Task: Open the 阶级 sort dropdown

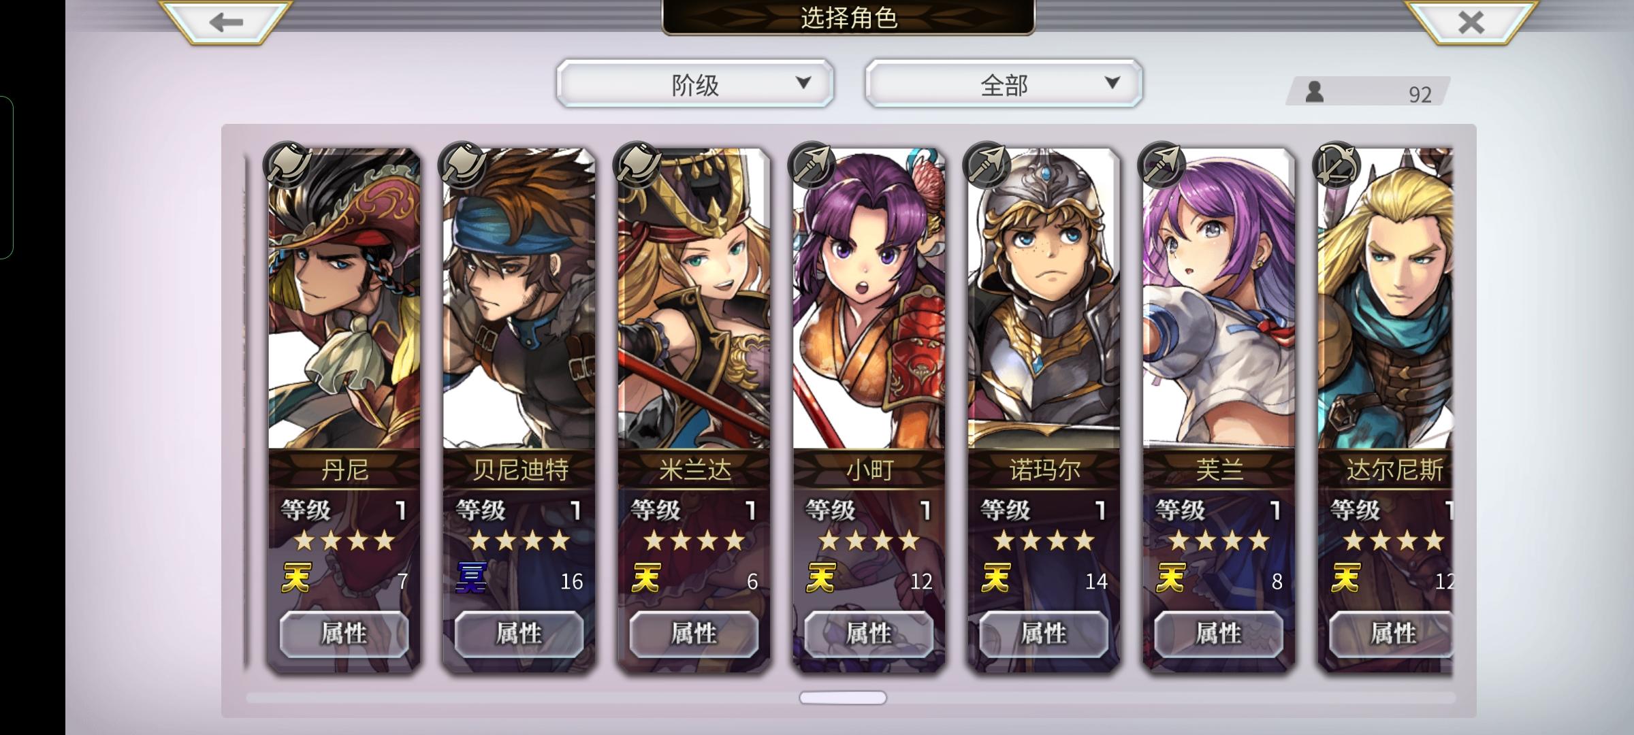Action: pos(694,84)
